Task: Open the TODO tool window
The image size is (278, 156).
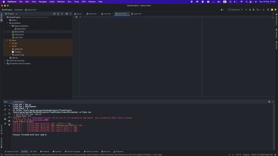Action: pos(34,152)
